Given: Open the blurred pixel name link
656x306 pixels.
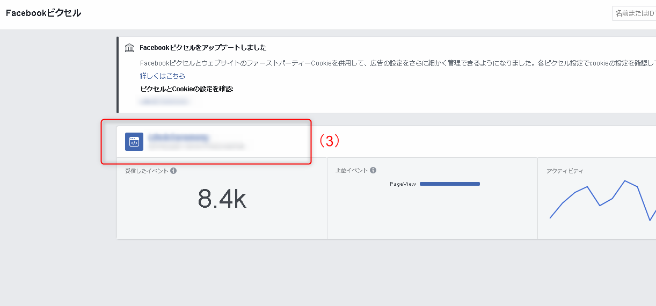Looking at the screenshot, I should [178, 137].
